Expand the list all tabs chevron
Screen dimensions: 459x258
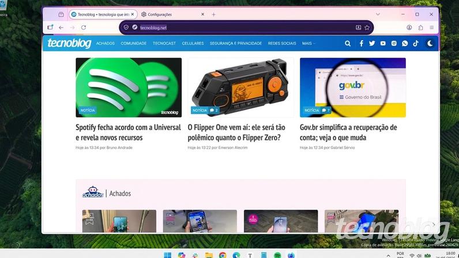click(x=378, y=14)
